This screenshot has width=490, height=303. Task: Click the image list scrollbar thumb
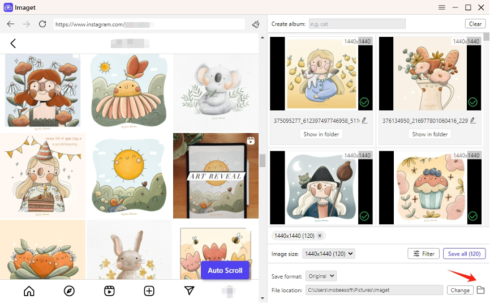[x=486, y=37]
